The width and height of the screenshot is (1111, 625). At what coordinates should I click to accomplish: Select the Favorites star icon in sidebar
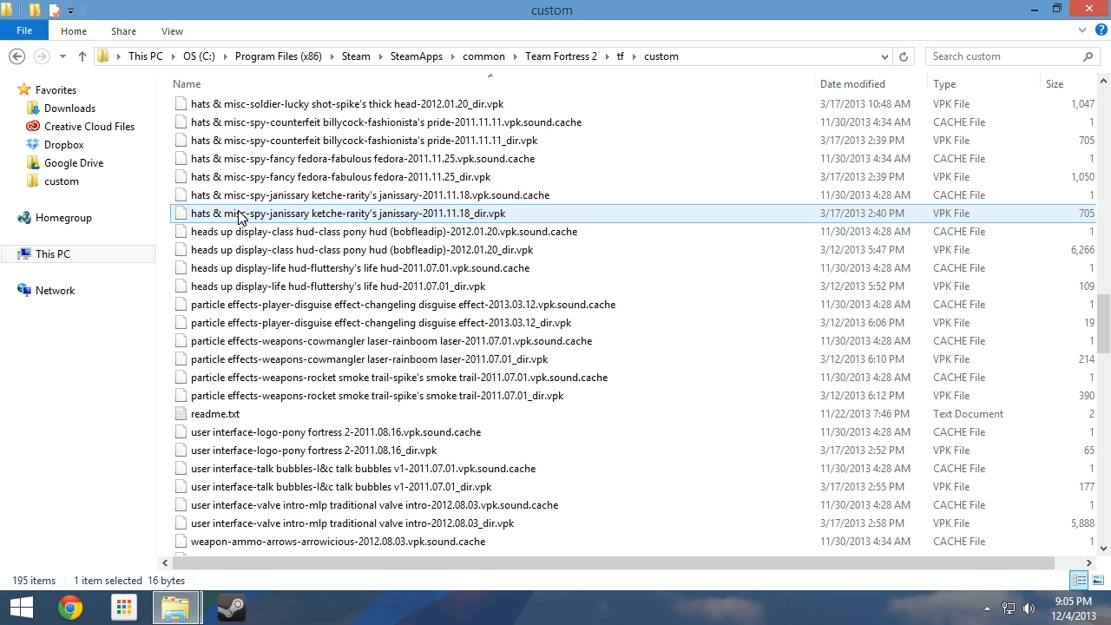[24, 90]
